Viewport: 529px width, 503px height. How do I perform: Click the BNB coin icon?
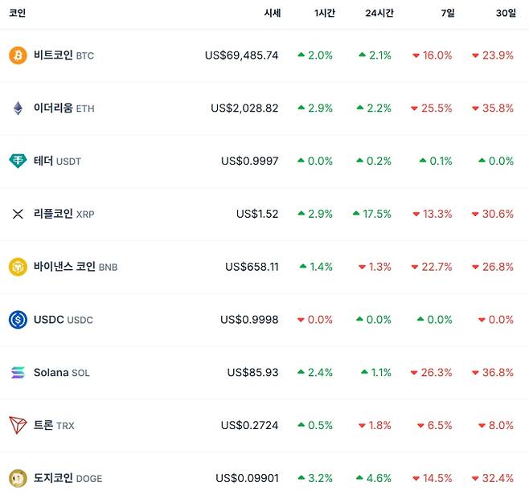[18, 267]
